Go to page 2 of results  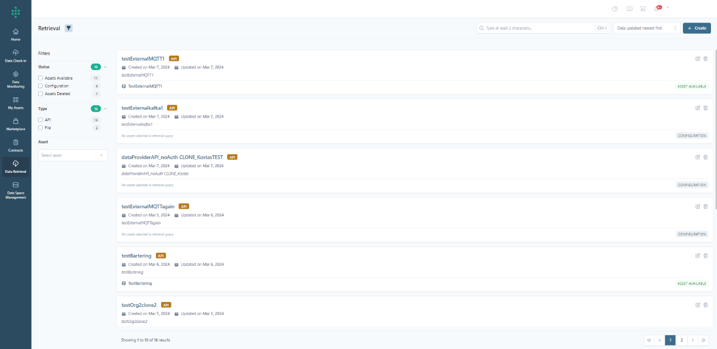(681, 340)
